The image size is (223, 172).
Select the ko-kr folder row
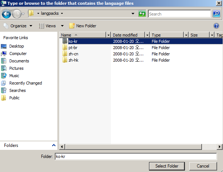[x=141, y=41]
